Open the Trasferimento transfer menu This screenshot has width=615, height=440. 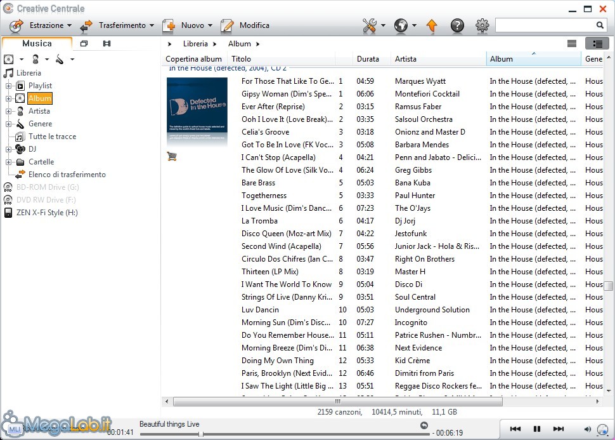coord(117,25)
